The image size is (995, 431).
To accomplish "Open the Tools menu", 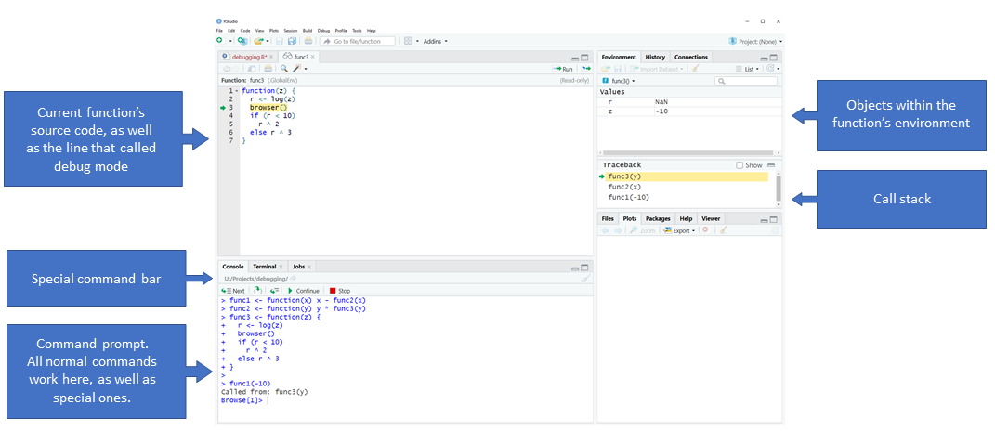I will [358, 31].
